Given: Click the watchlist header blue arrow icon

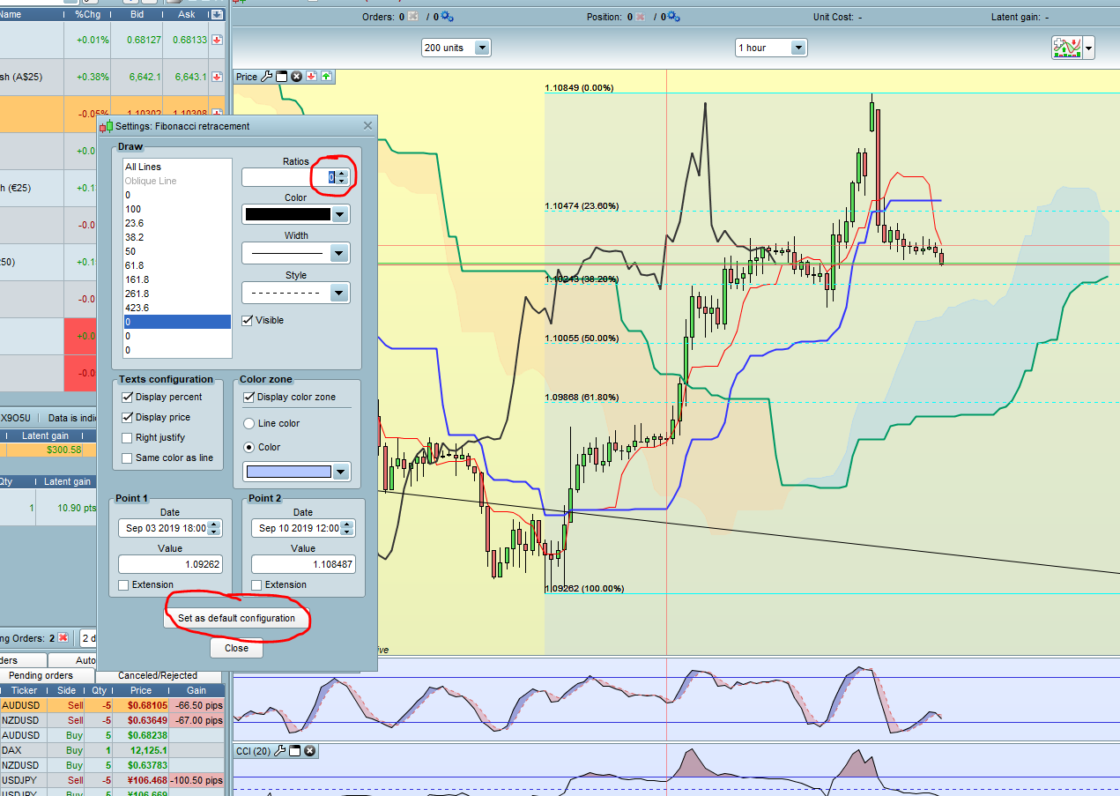Looking at the screenshot, I should click(216, 15).
